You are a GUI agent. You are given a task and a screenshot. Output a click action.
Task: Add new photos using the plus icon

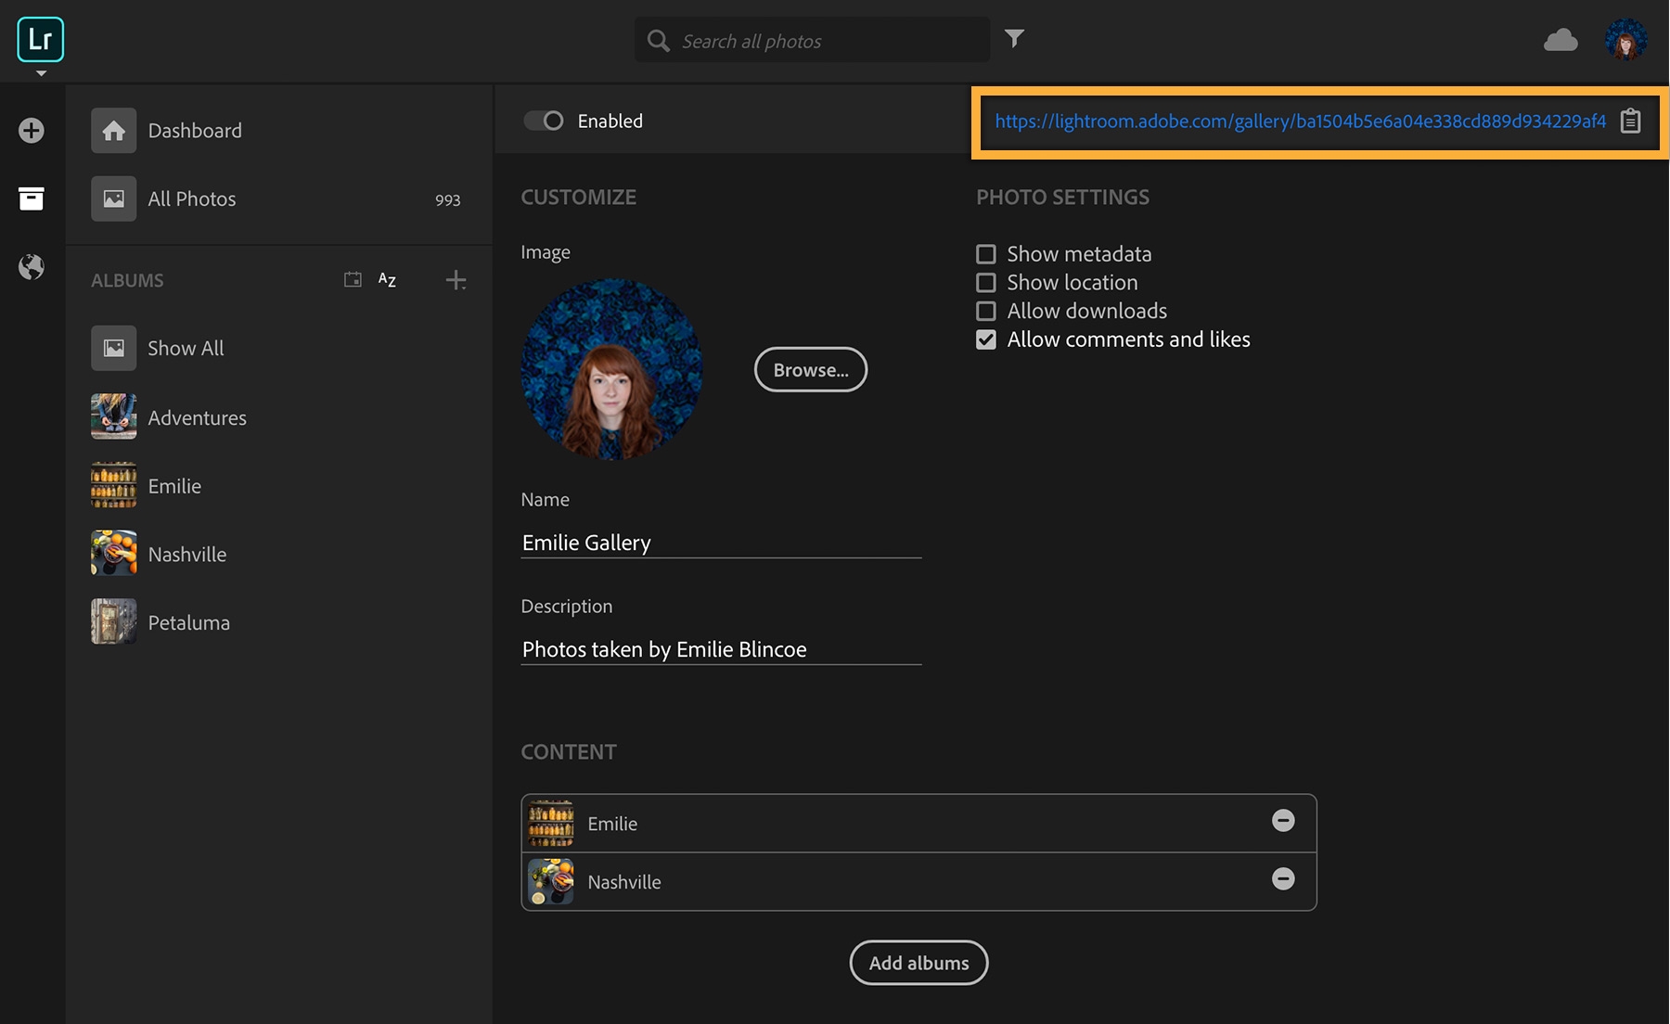tap(31, 130)
